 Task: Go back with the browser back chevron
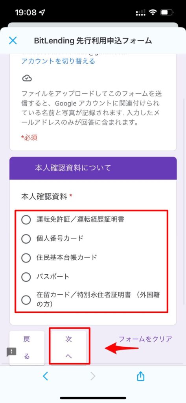(45, 376)
